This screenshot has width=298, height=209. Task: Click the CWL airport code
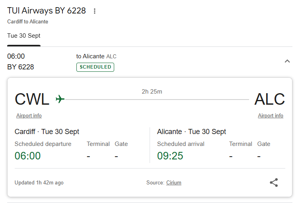(32, 99)
